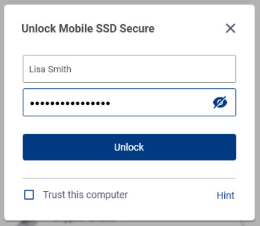The height and width of the screenshot is (226, 260).
Task: Click the dimmed background outside the dialog
Action: point(2,112)
